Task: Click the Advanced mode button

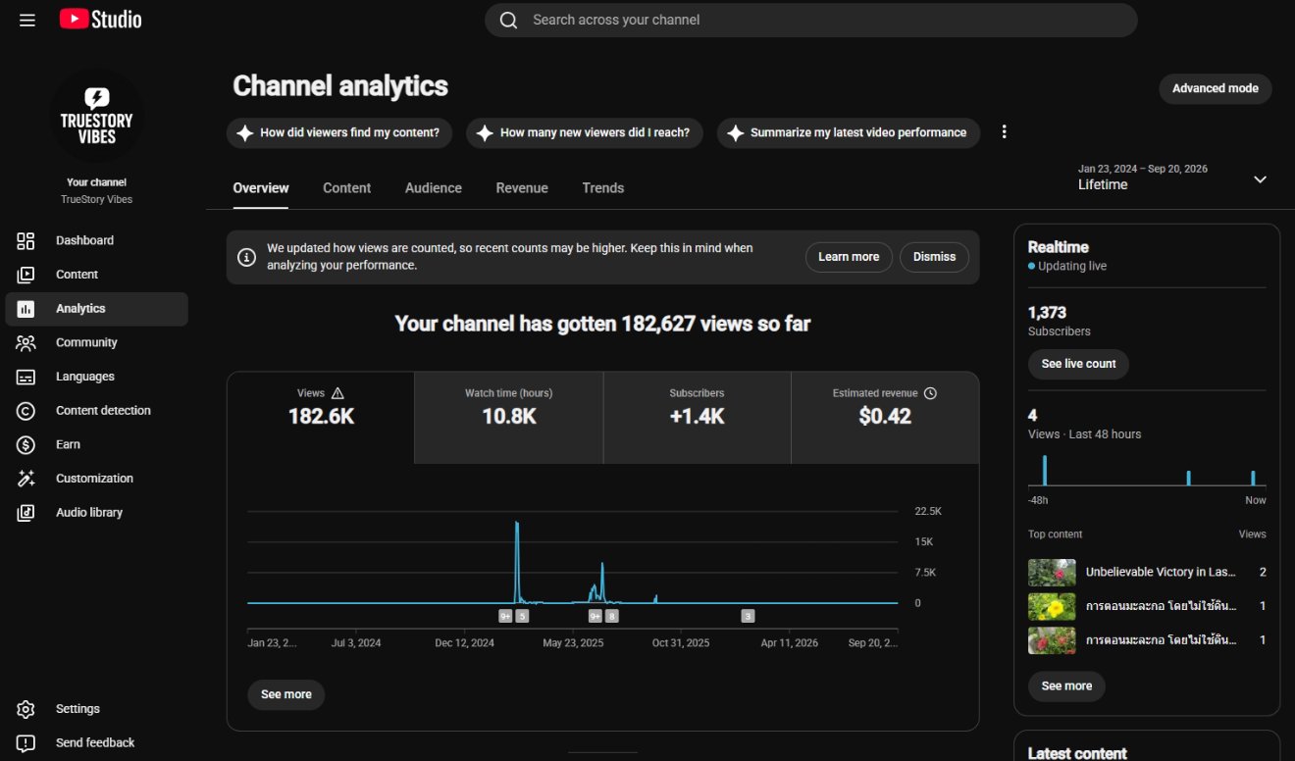Action: point(1216,88)
